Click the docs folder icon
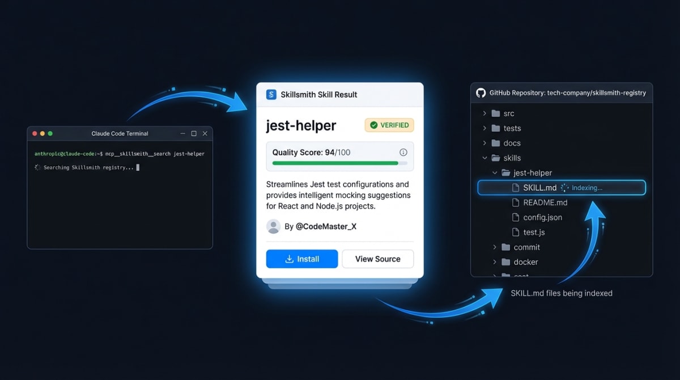680x380 pixels. pos(496,143)
